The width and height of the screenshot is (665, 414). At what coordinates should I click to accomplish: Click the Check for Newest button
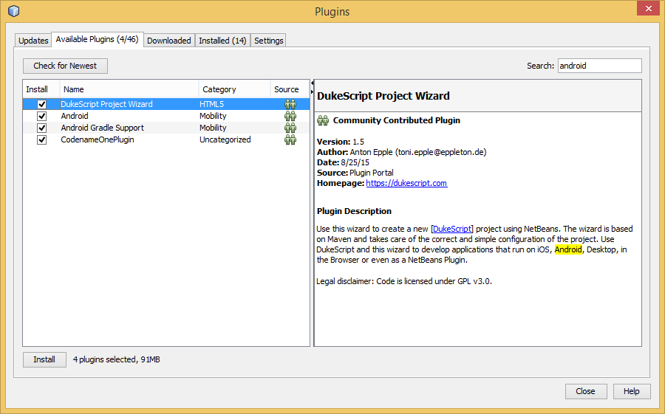point(65,66)
